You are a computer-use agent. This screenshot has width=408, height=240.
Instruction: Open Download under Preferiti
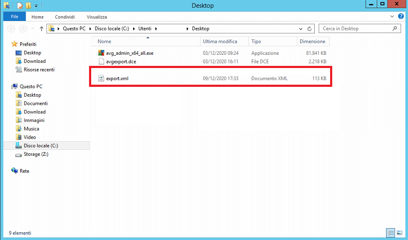pos(35,61)
